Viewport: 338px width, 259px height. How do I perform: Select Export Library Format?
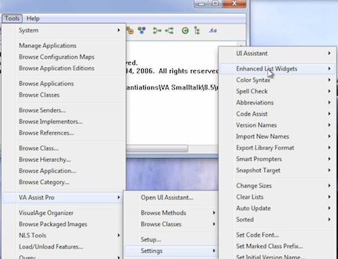click(277, 147)
